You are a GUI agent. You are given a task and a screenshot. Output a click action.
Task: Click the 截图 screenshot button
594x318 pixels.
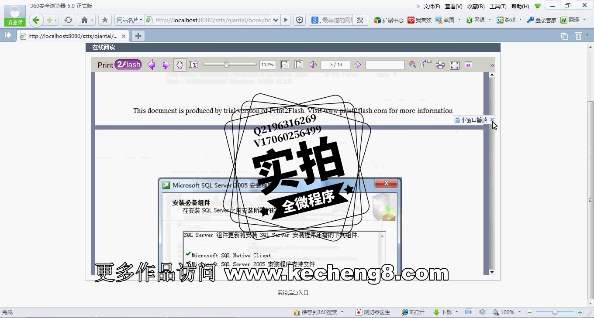445,20
